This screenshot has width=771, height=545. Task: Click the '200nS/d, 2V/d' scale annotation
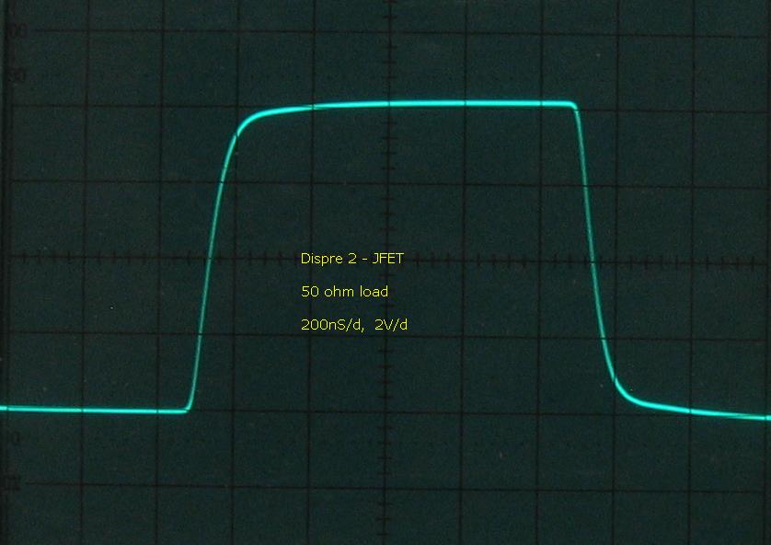click(354, 325)
